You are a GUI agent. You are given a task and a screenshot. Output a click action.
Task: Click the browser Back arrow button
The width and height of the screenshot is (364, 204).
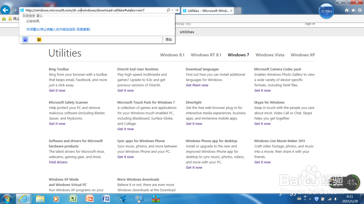5,10
